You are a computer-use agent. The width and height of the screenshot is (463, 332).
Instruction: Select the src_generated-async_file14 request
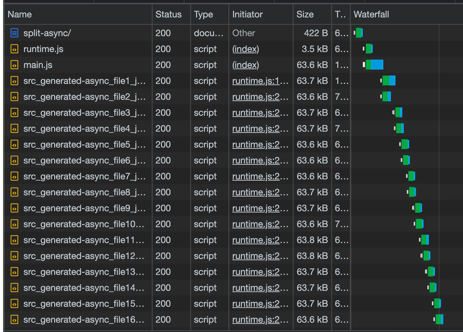click(x=84, y=288)
